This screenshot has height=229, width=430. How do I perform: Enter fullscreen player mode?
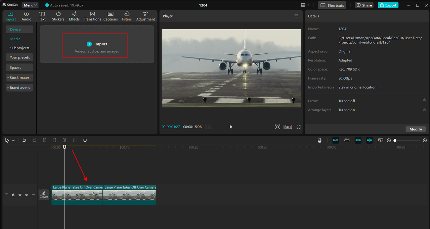pos(298,127)
